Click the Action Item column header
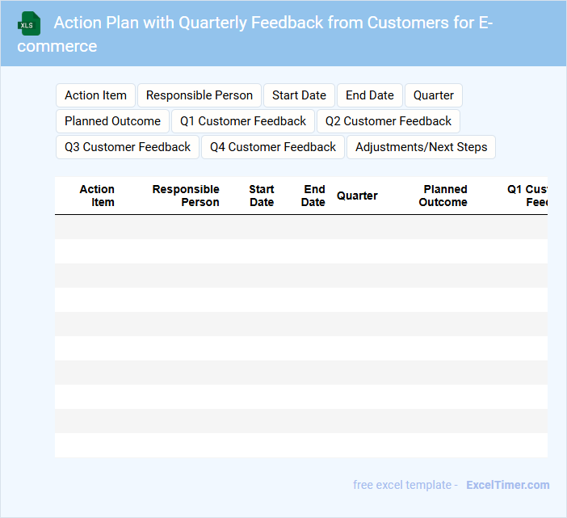The image size is (567, 518). (x=97, y=196)
